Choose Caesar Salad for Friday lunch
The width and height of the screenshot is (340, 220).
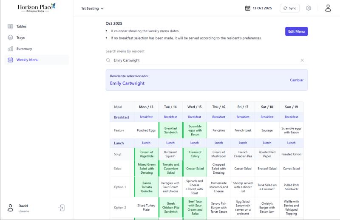[x=243, y=169]
